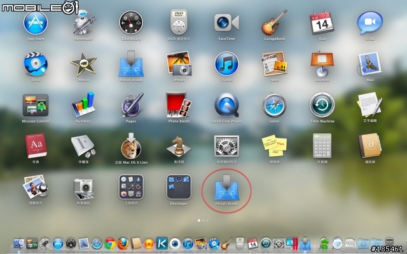Click the Wi-Fi utility icon in Dock
The image size is (407, 254).
(338, 244)
